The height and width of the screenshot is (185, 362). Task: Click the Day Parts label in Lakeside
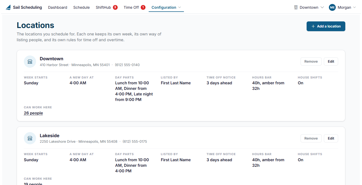(x=124, y=154)
